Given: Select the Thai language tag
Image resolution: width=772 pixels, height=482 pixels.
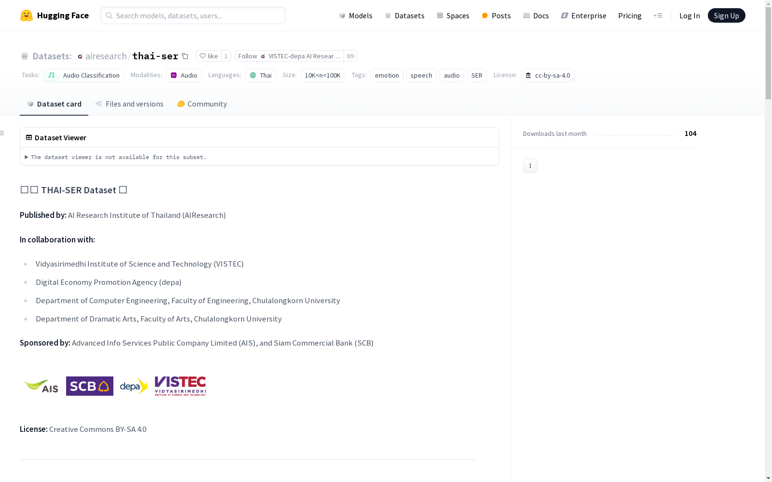Looking at the screenshot, I should click(261, 75).
